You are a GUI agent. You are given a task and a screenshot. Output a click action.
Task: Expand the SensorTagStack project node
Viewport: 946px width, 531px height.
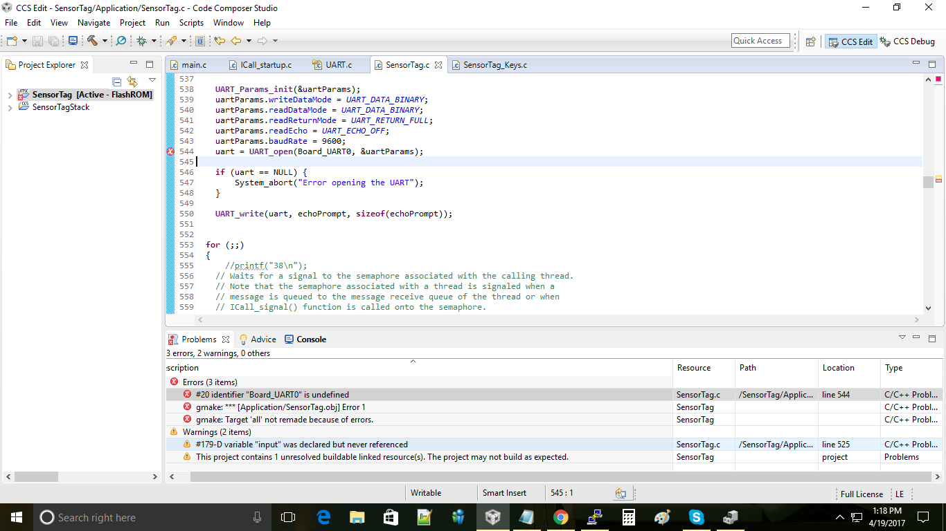[10, 108]
